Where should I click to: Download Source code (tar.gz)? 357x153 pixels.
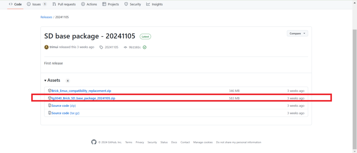pos(66,113)
